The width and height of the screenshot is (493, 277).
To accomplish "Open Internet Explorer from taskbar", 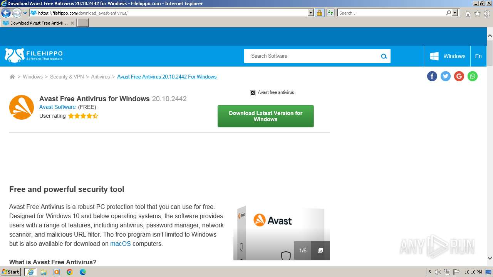I will coord(30,272).
